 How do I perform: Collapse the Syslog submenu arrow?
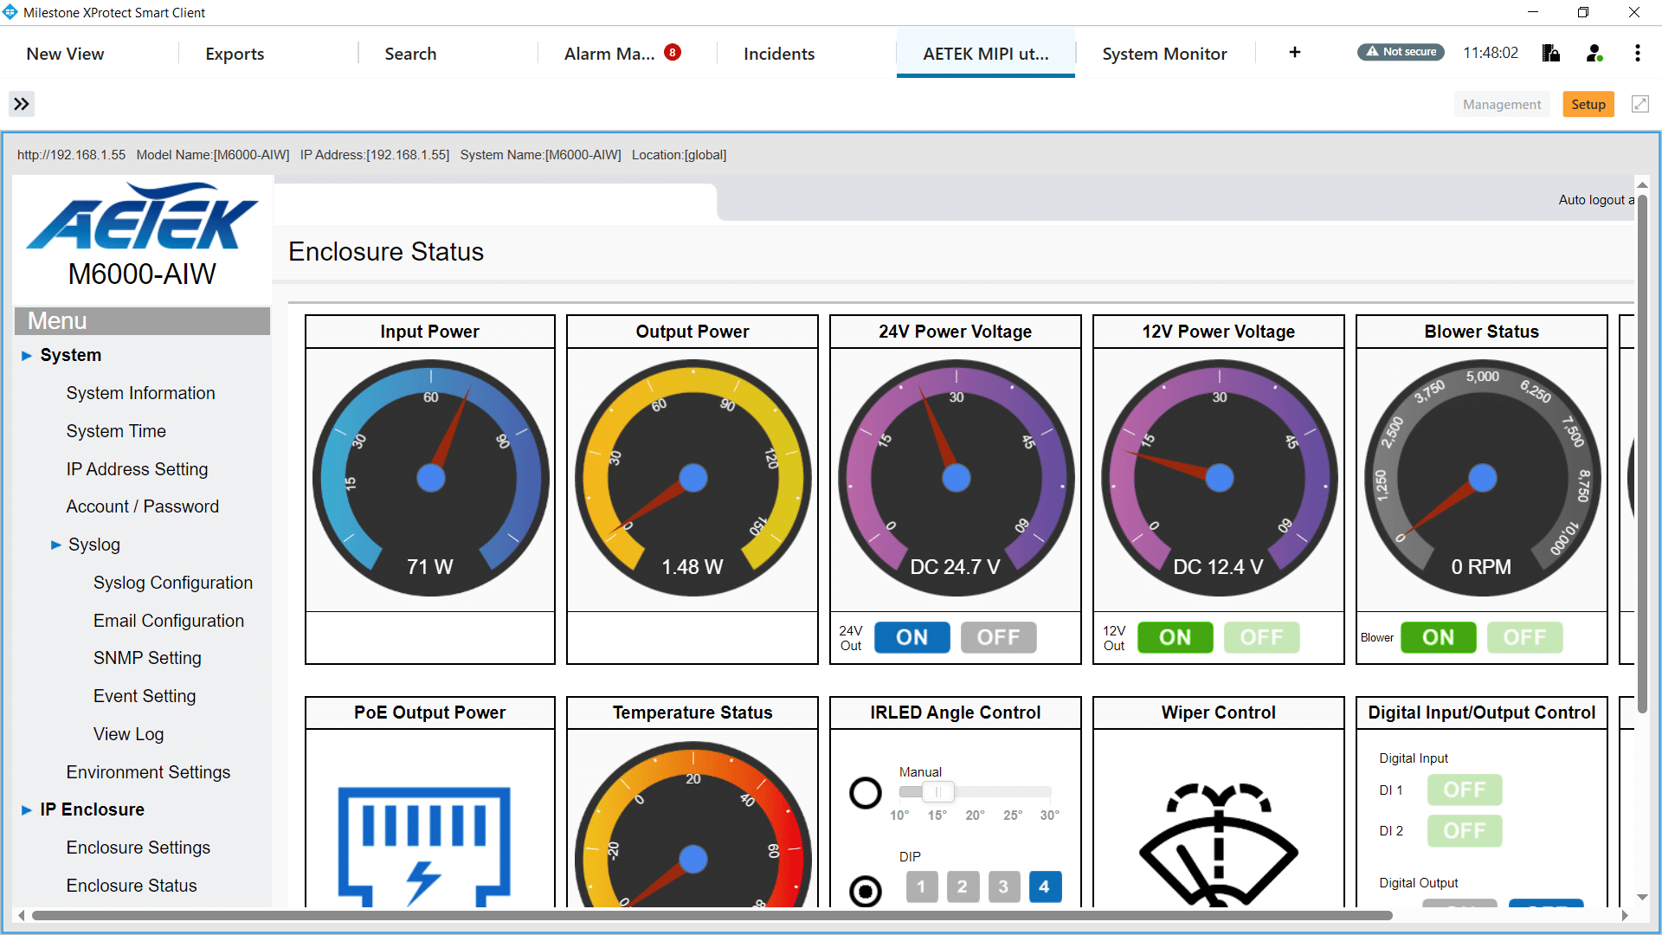tap(55, 545)
